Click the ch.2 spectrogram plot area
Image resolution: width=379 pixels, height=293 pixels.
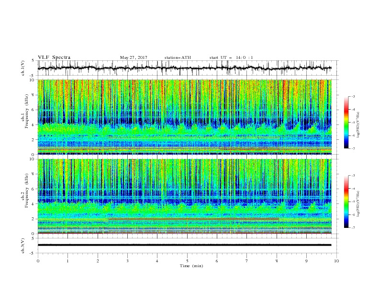coord(185,196)
